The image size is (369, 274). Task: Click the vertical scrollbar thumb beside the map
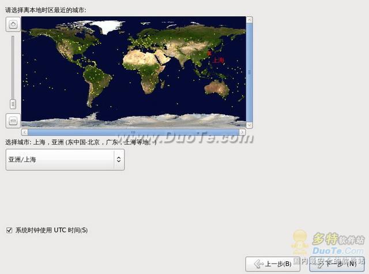250,73
